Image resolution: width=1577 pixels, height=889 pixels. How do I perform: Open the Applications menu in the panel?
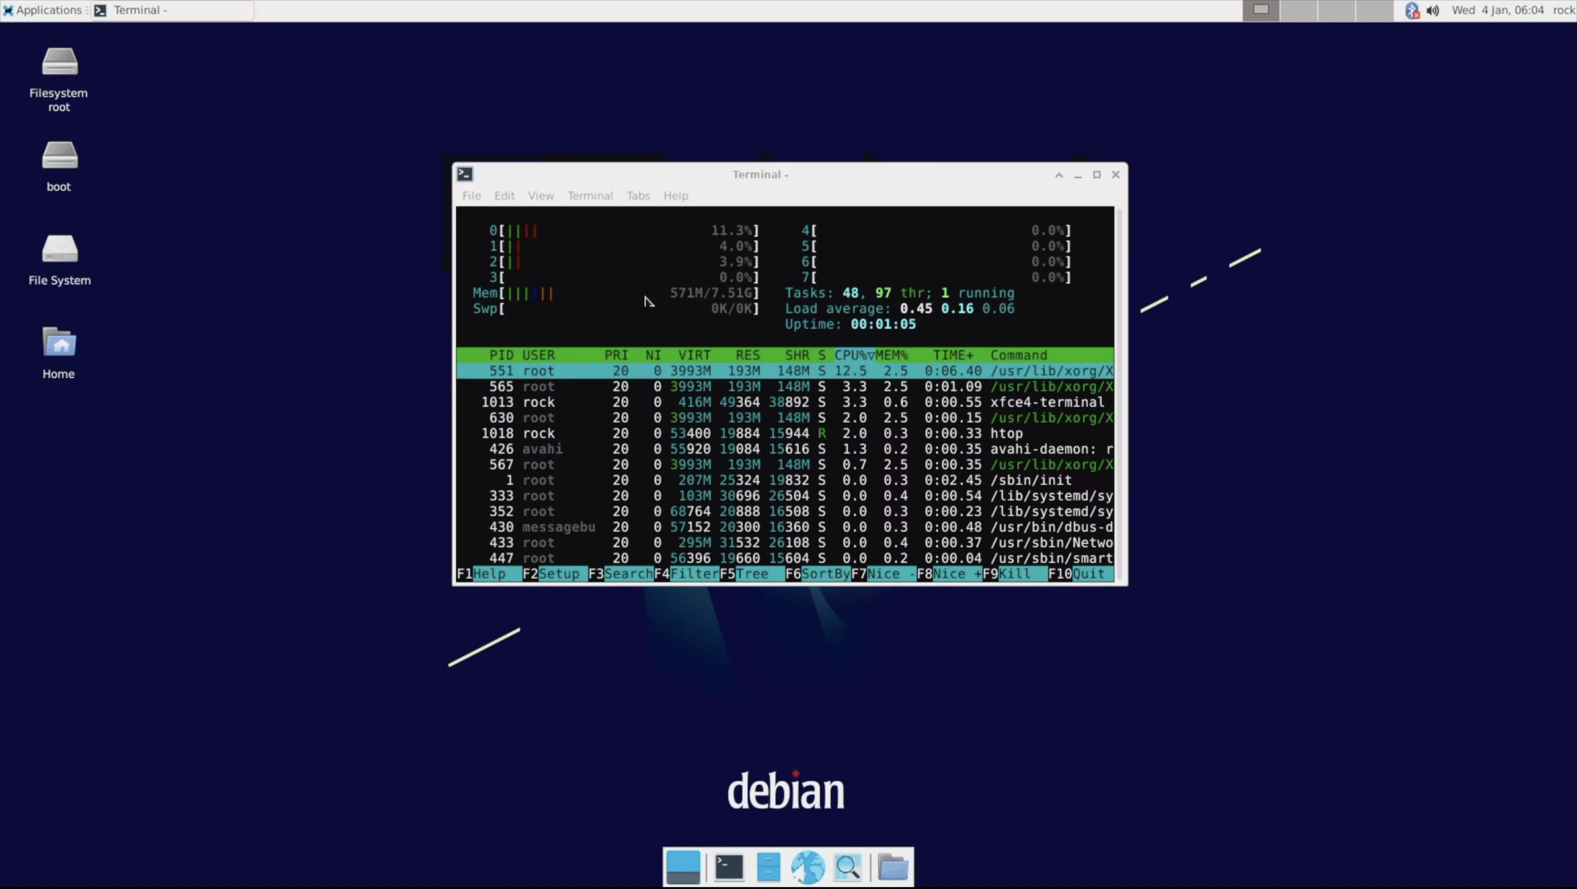[43, 10]
